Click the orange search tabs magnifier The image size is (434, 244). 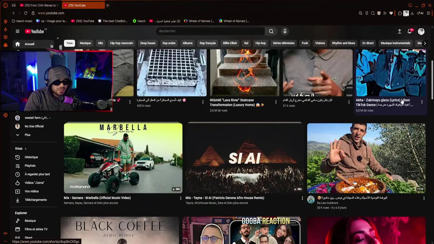(410, 5)
